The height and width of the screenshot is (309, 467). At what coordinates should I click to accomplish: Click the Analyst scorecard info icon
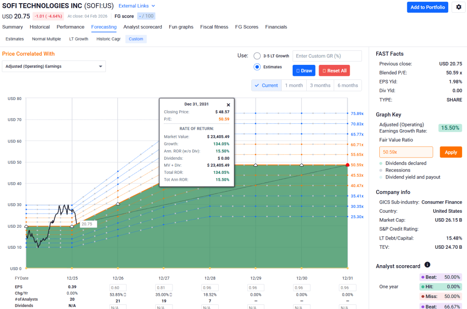(427, 265)
